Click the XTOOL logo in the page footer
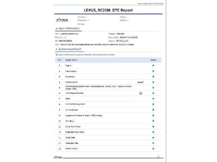217x162 pixels. (x=58, y=157)
